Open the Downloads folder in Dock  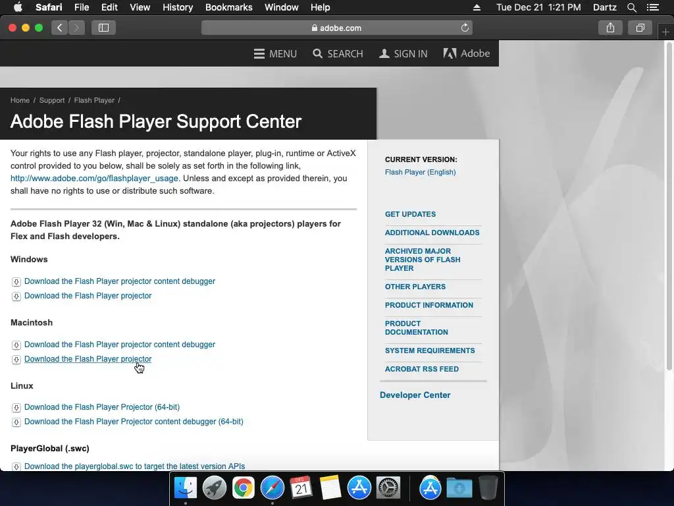[x=459, y=488]
